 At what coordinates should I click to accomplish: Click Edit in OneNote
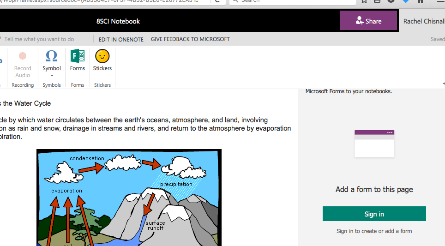[x=121, y=39]
